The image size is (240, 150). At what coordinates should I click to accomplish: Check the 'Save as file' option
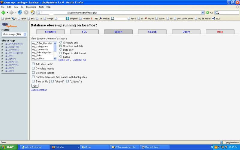pyautogui.click(x=33, y=81)
